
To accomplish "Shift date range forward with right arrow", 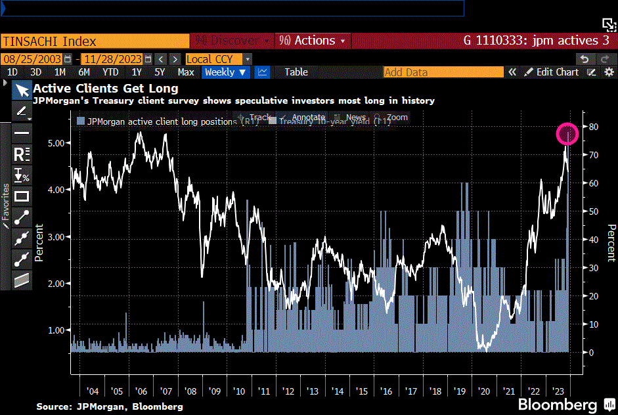I will (x=175, y=59).
